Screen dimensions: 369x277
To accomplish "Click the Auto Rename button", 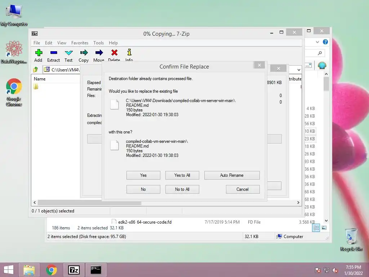I will [232, 175].
